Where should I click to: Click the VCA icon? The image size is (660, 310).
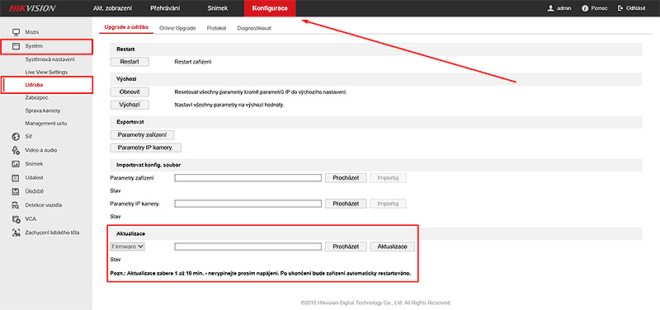pyautogui.click(x=16, y=218)
